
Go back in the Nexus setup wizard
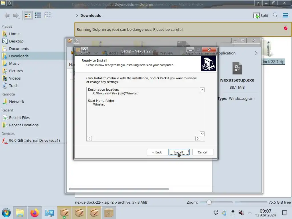click(157, 152)
